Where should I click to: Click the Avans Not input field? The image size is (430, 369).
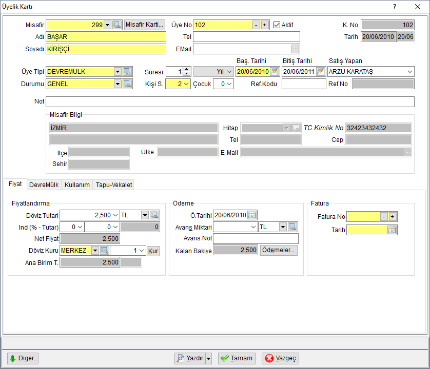(256, 239)
